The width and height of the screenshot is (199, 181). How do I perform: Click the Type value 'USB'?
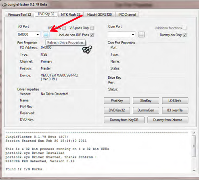point(44,55)
